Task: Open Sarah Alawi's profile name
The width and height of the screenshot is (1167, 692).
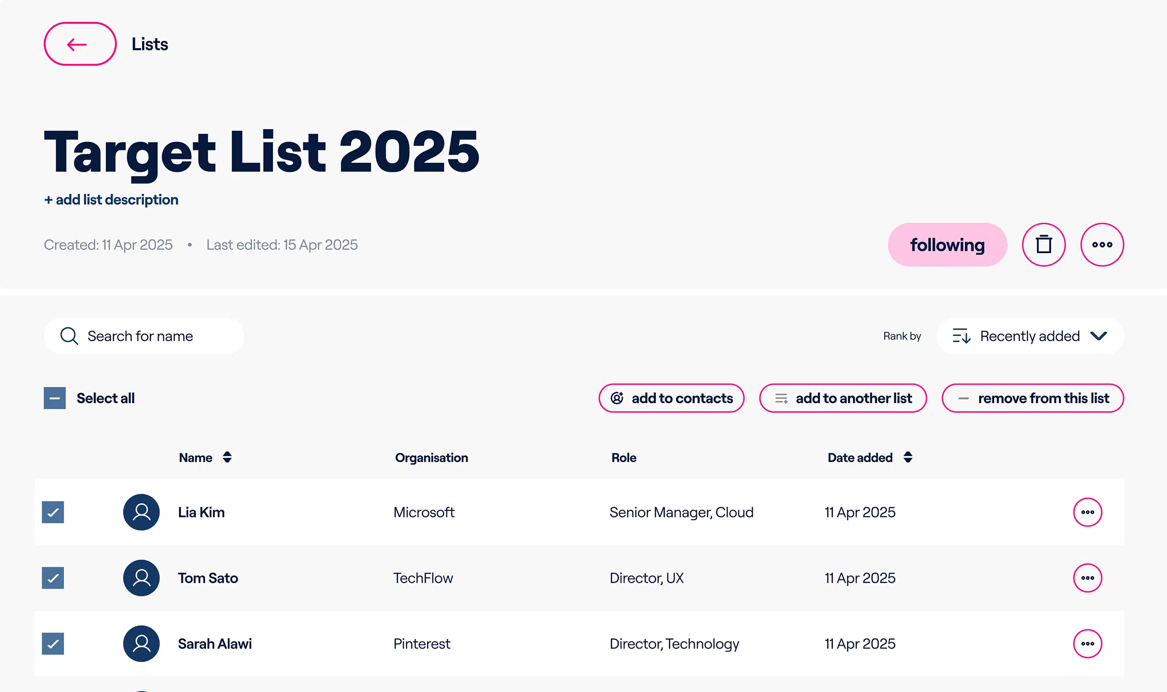Action: point(215,644)
